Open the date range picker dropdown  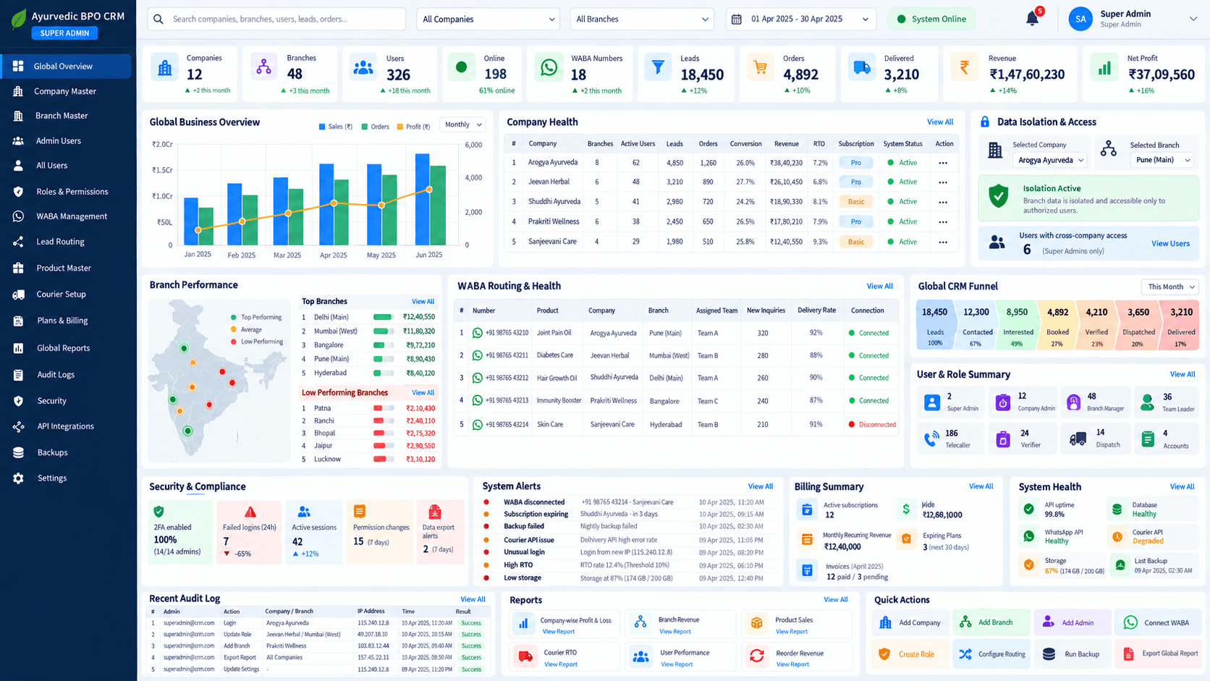pos(801,19)
